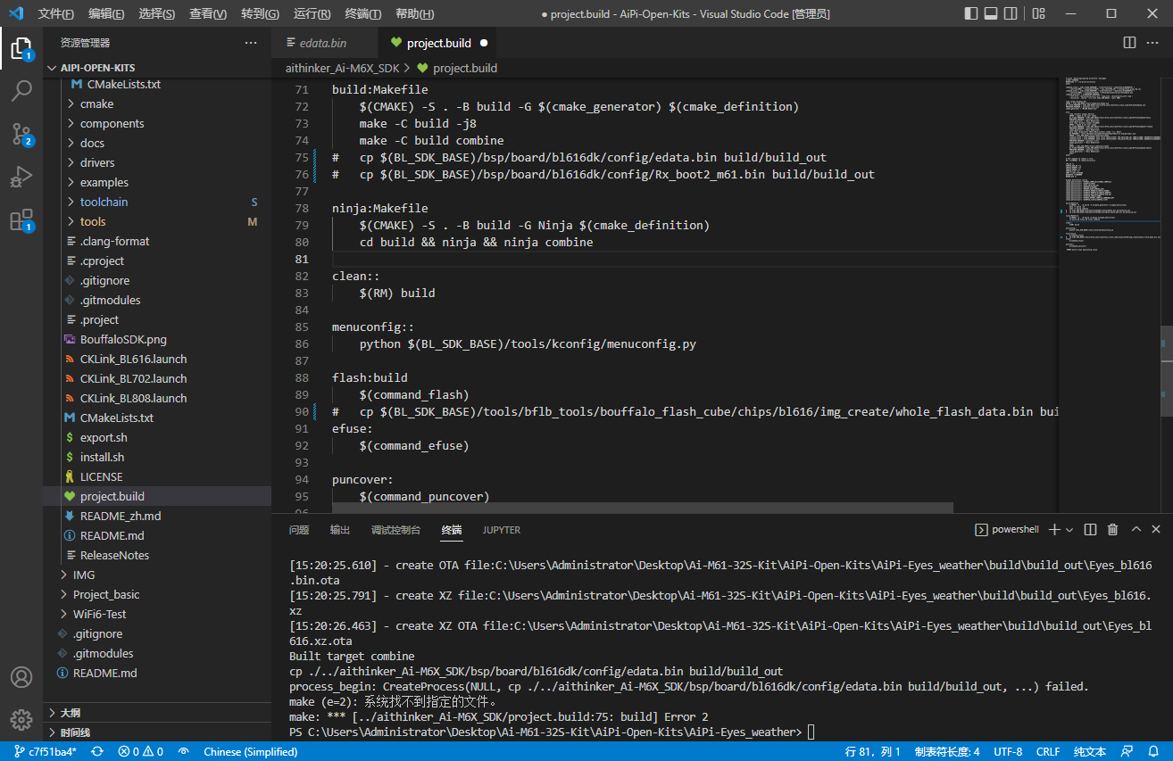Click Chinese (Simplified) status bar item
The height and width of the screenshot is (761, 1173).
pos(250,751)
